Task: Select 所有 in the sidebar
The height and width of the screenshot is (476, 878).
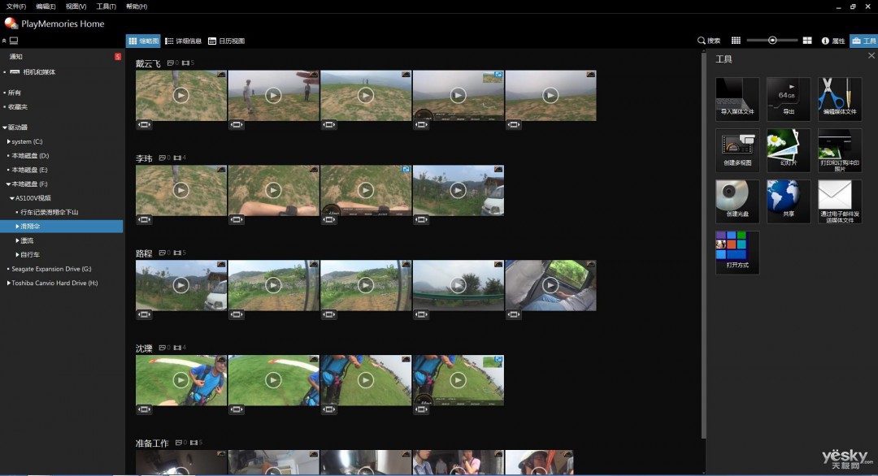Action: pos(14,93)
